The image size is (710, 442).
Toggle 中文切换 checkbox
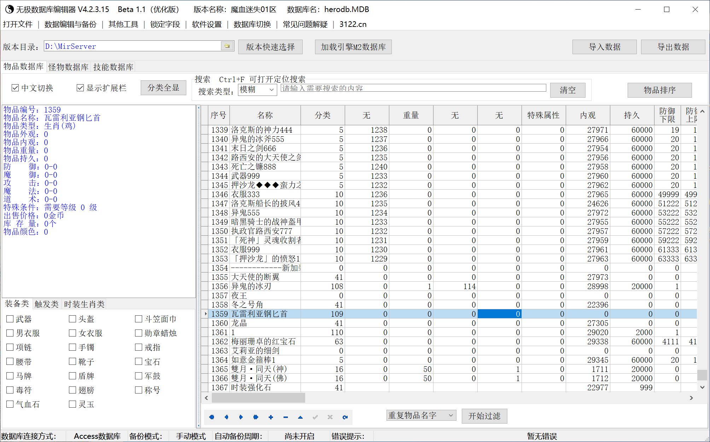[x=15, y=88]
